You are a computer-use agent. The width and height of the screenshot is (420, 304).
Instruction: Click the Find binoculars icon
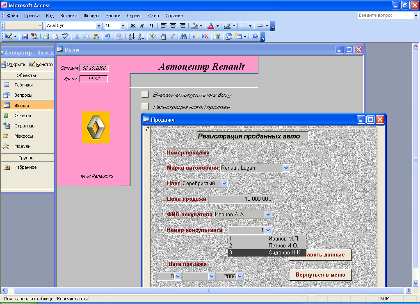click(x=183, y=36)
